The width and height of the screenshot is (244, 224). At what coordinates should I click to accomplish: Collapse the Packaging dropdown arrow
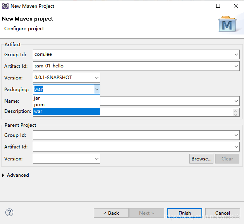coord(96,90)
